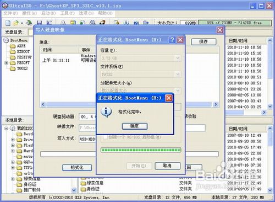Click the Mount to virtual drive icon
Image resolution: width=275 pixels, height=202 pixels.
92,23
